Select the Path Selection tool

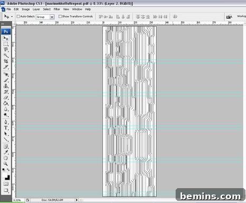coord(6,134)
